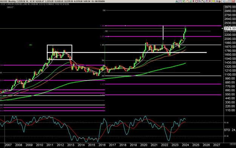Click the 110.00 price axis label
Image resolution: width=236 pixels, height=148 pixels.
click(230, 110)
